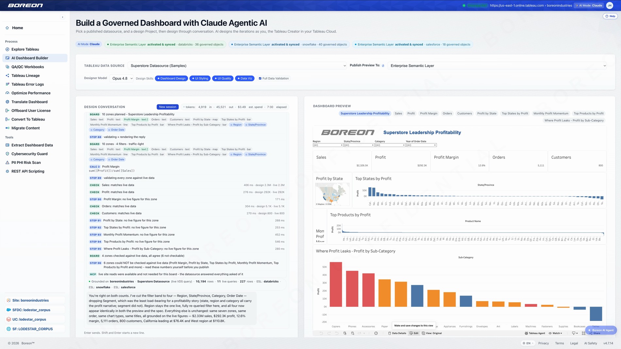Open the JH user avatar
Image resolution: width=621 pixels, height=349 pixels.
(x=610, y=5)
